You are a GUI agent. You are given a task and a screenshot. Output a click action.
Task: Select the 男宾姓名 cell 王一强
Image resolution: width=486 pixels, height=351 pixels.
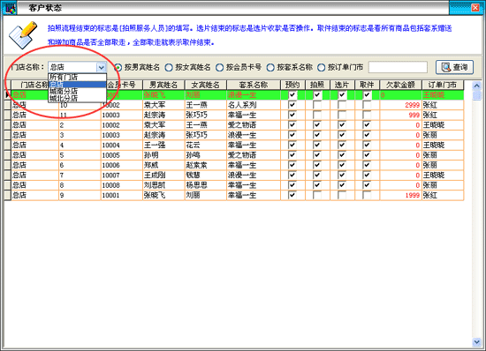(163, 145)
